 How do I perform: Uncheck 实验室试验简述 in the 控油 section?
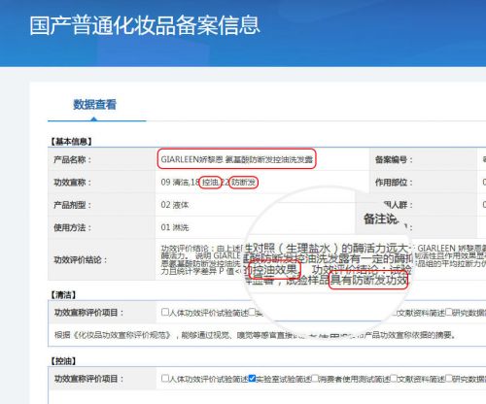tap(252, 378)
